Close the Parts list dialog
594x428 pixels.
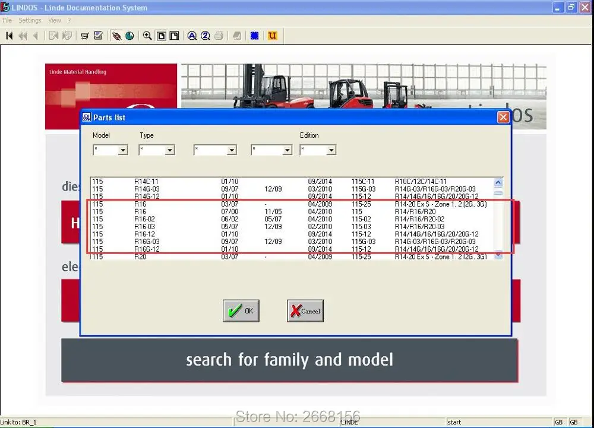503,118
